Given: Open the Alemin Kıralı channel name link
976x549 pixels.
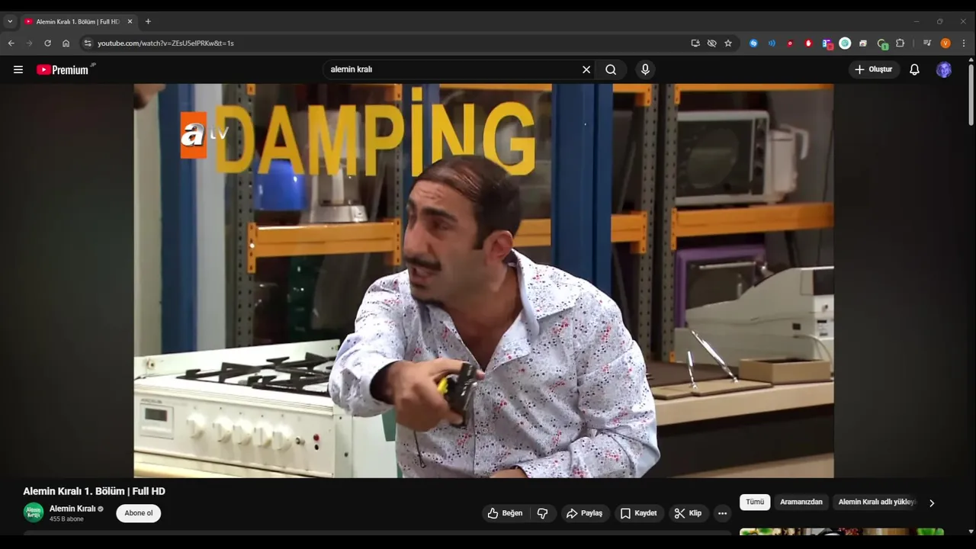Looking at the screenshot, I should coord(72,509).
